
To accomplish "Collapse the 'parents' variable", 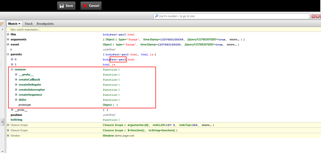I will (8, 54).
